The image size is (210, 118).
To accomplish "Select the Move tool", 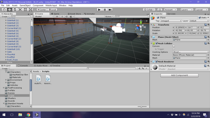I will point(10,10).
